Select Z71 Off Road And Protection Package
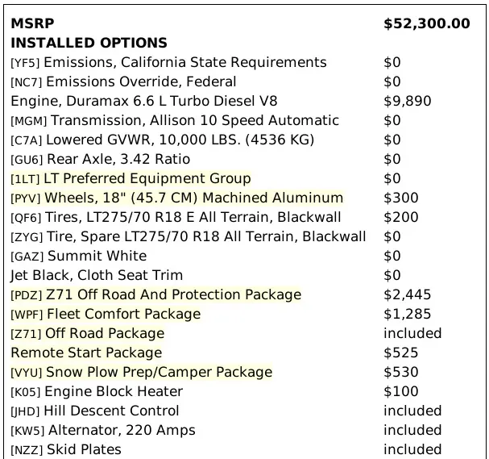489x459 pixels. (173, 294)
